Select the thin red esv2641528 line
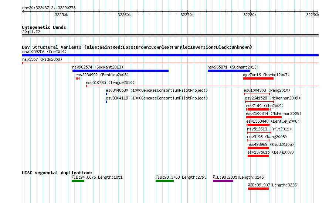Screen dimensions: 329x203 (260, 102)
